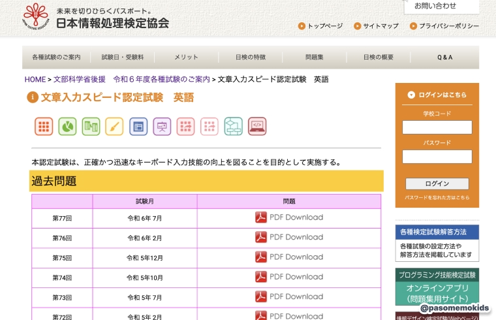
Task: Open プログラミング技能検定試験 オンラインアプリ banner
Action: [x=437, y=287]
